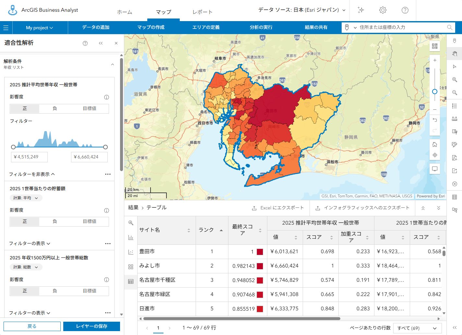This screenshot has width=462, height=335.
Task: Switch to the レポート tab
Action: [x=202, y=12]
